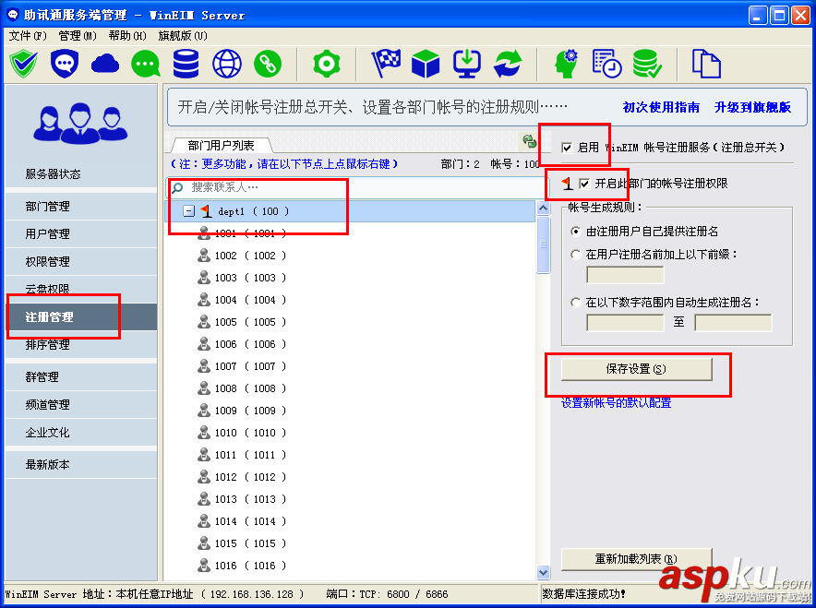Click the green link toolbar icon
816x608 pixels.
(x=270, y=65)
